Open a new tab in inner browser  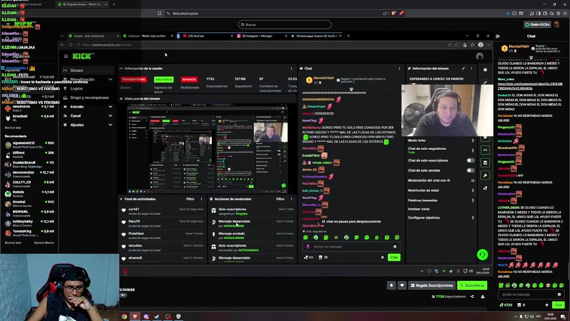pos(348,36)
